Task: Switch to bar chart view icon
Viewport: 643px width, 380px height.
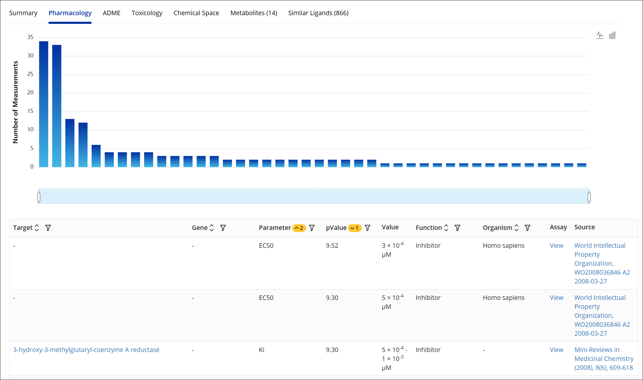Action: tap(612, 35)
